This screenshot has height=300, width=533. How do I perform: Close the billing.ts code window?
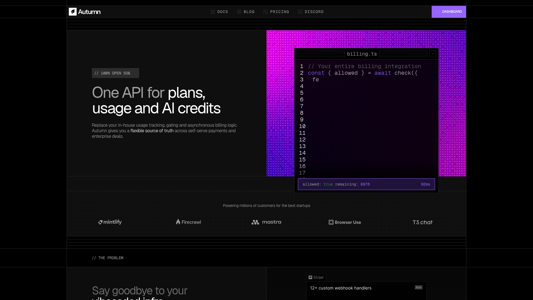[433, 54]
